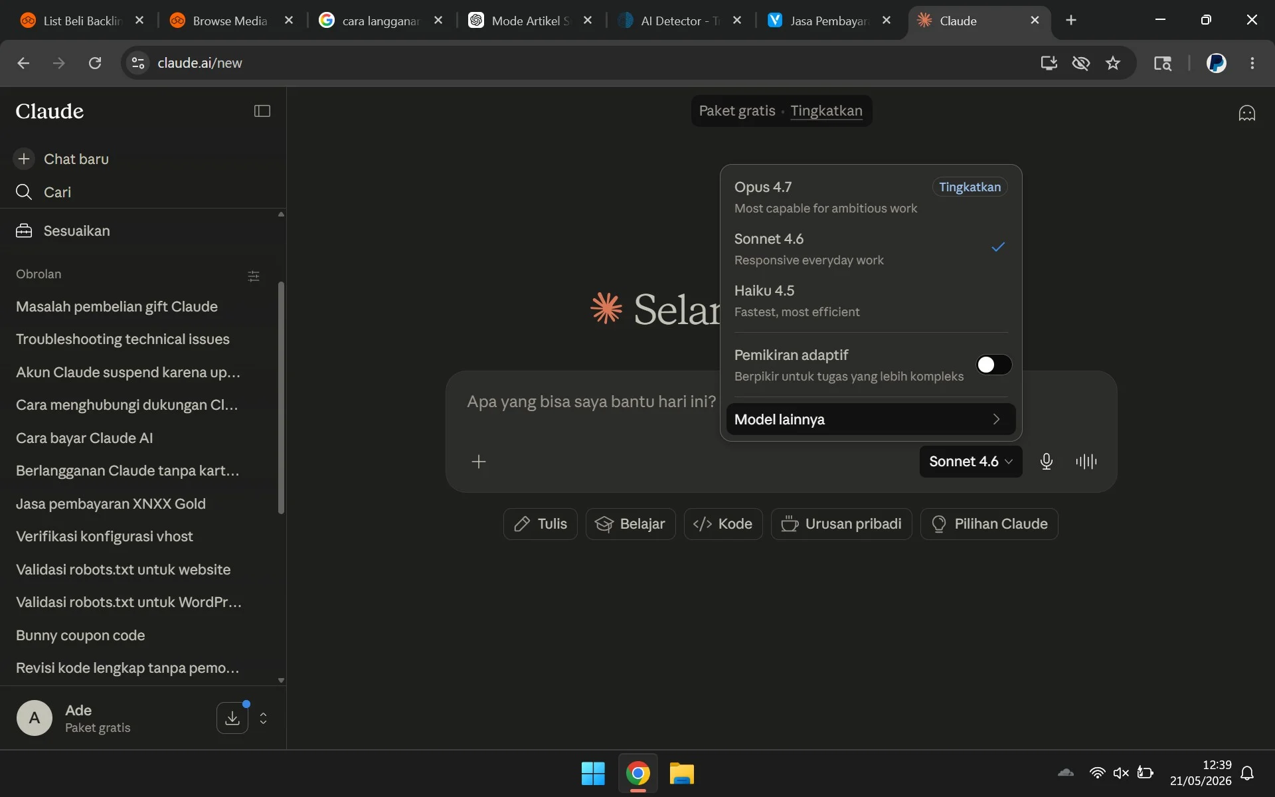Choose the Urusan pribadi suggestion chip
The height and width of the screenshot is (797, 1275).
pos(841,524)
